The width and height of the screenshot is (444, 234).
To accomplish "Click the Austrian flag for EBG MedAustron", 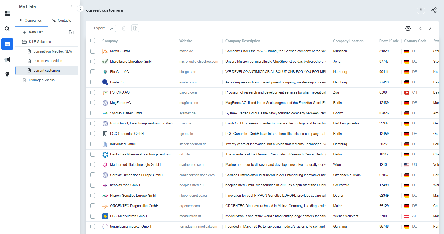I will (407, 216).
